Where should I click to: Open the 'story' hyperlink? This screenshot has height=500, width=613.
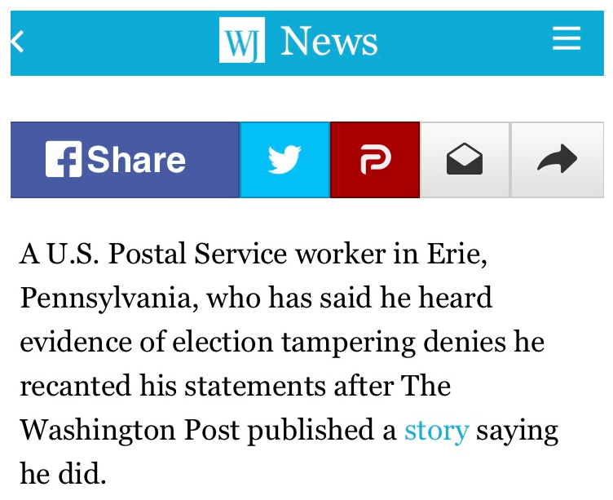click(x=436, y=430)
